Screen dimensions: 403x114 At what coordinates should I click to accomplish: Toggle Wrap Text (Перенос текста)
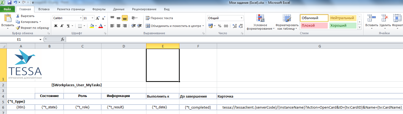[159, 18]
